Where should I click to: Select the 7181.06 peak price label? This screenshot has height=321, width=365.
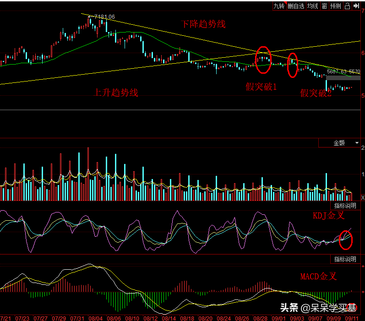point(104,17)
